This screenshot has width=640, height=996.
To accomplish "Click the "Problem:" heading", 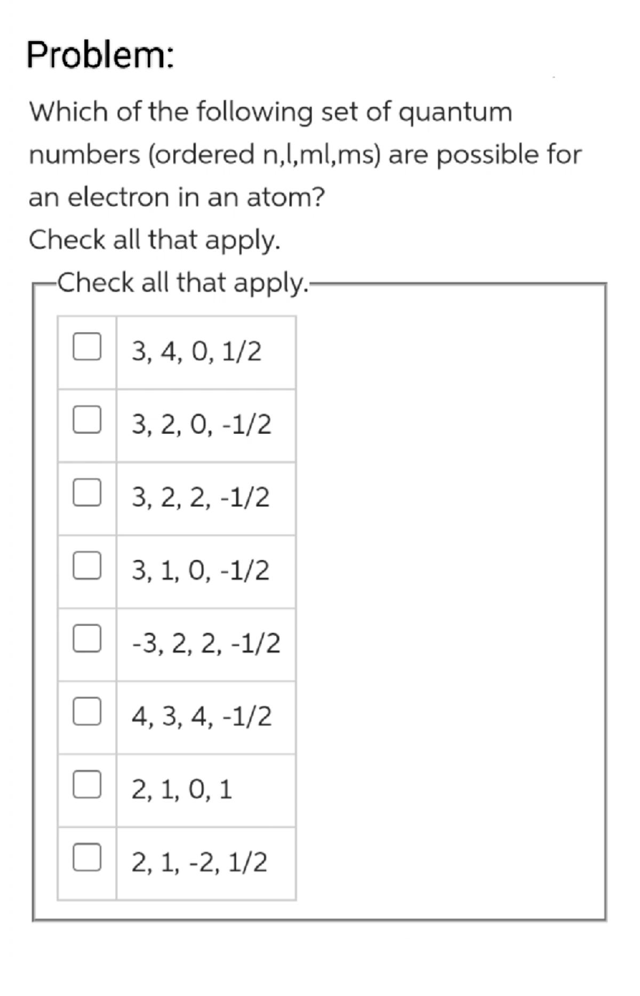I will [x=100, y=55].
